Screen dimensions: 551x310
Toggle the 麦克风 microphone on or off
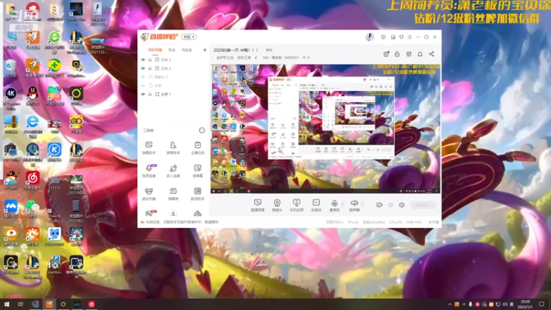pos(334,205)
